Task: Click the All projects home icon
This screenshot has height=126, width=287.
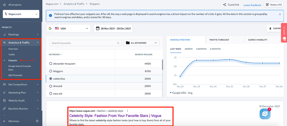Action: click(x=4, y=5)
